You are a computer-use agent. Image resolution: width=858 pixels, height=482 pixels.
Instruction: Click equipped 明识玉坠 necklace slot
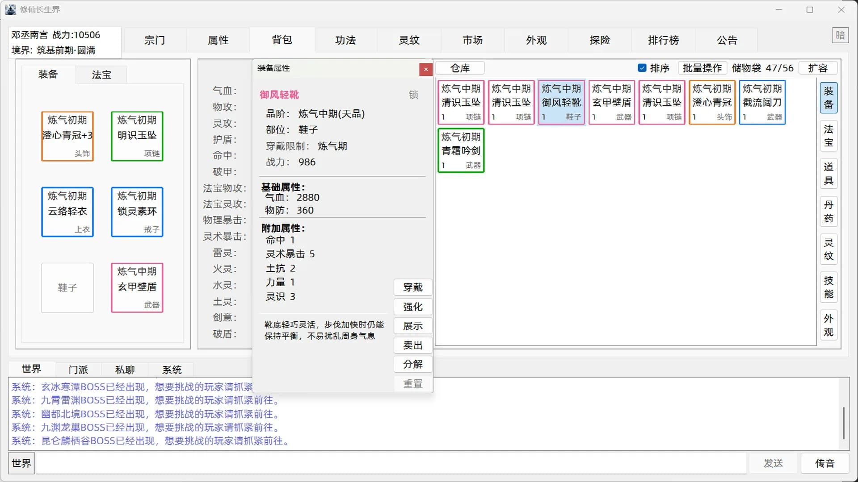pyautogui.click(x=137, y=136)
